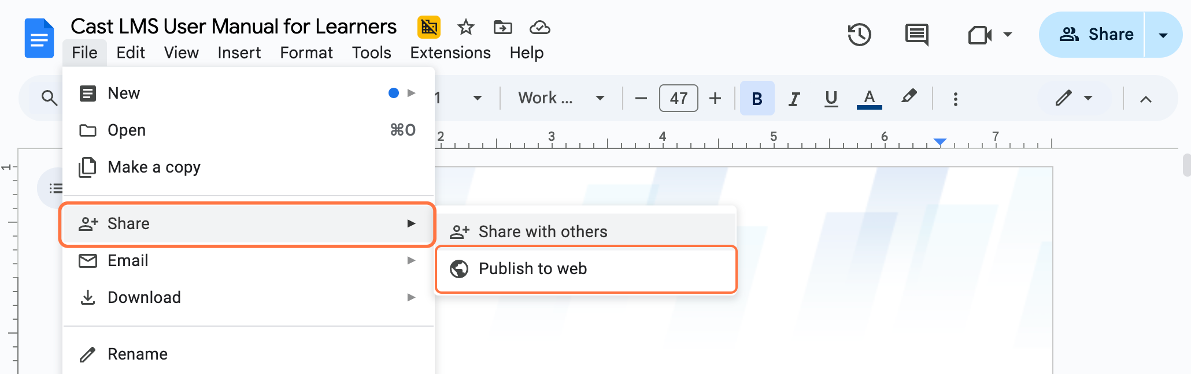Open the Work Sans font dropdown
The width and height of the screenshot is (1191, 374).
click(x=560, y=98)
